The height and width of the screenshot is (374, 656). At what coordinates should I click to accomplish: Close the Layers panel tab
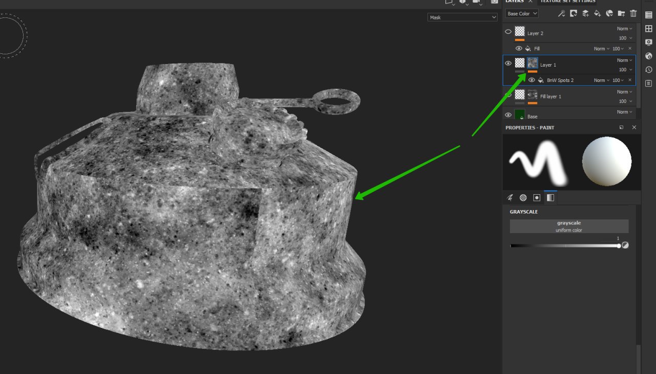tap(530, 2)
